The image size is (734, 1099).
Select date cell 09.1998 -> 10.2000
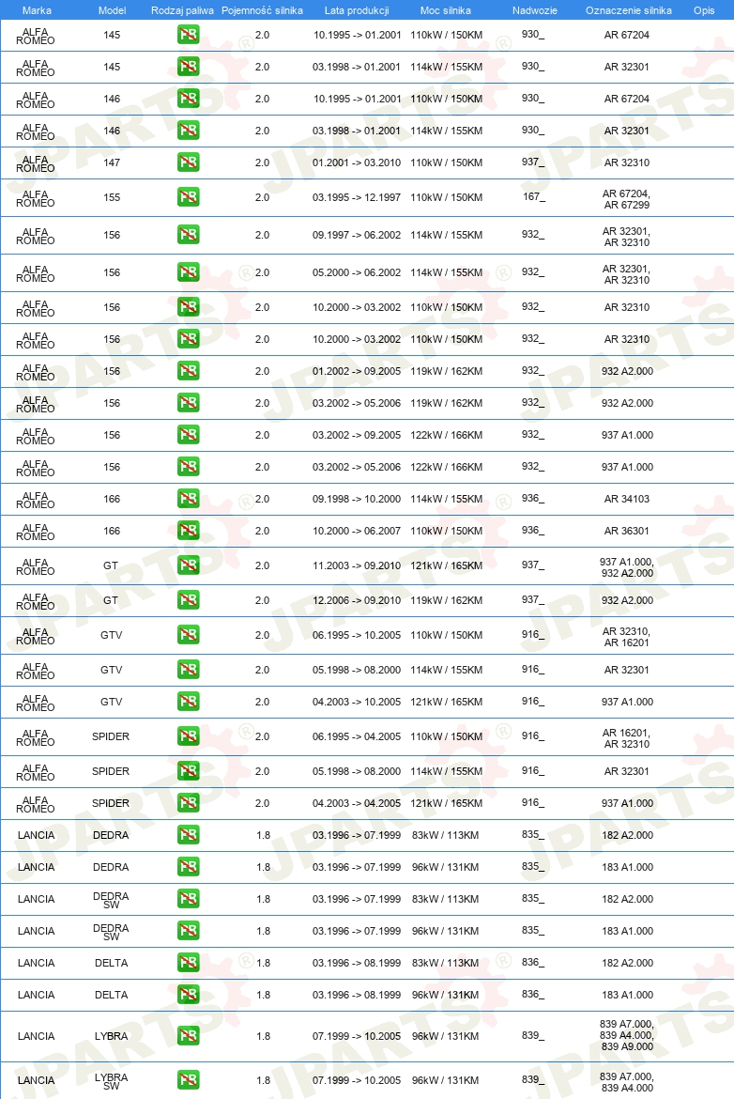(357, 499)
